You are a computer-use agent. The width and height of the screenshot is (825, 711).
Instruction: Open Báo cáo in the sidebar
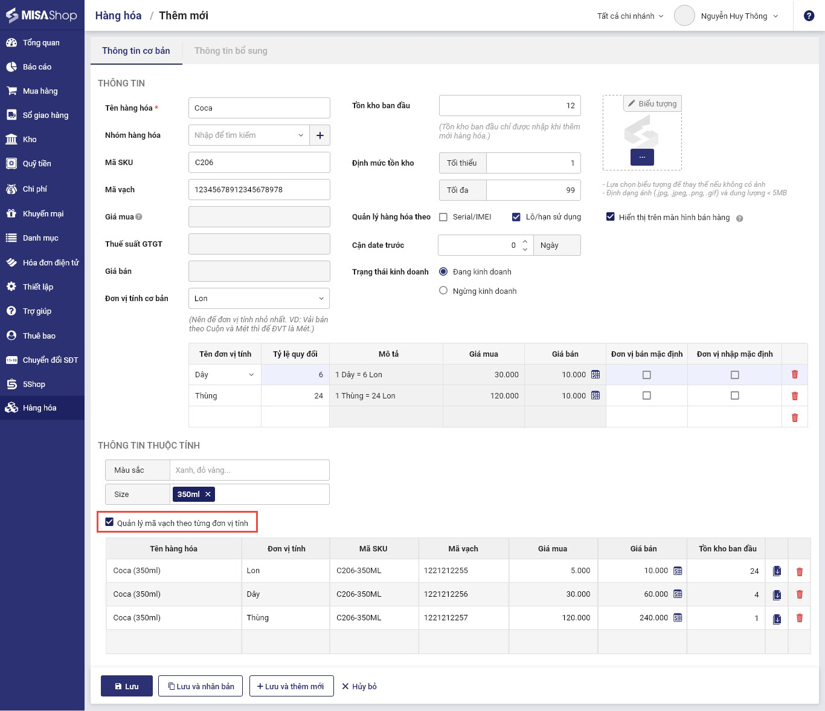(37, 67)
